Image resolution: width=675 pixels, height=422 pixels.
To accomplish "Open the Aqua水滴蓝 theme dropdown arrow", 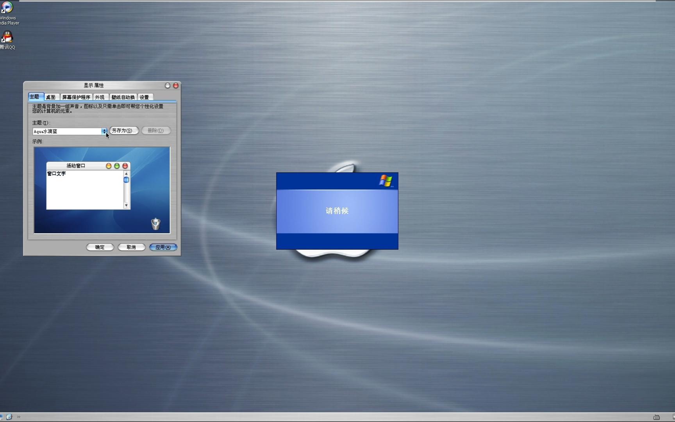I will click(x=104, y=131).
